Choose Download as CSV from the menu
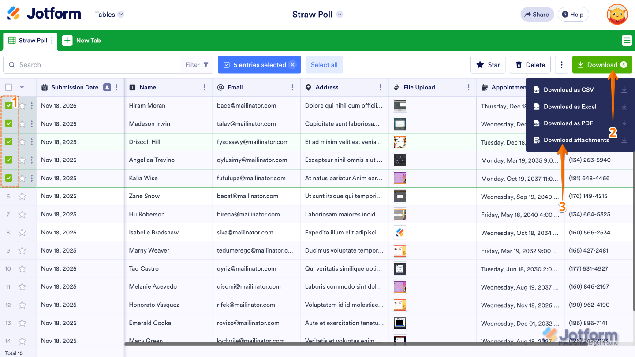This screenshot has height=357, width=635. 570,89
